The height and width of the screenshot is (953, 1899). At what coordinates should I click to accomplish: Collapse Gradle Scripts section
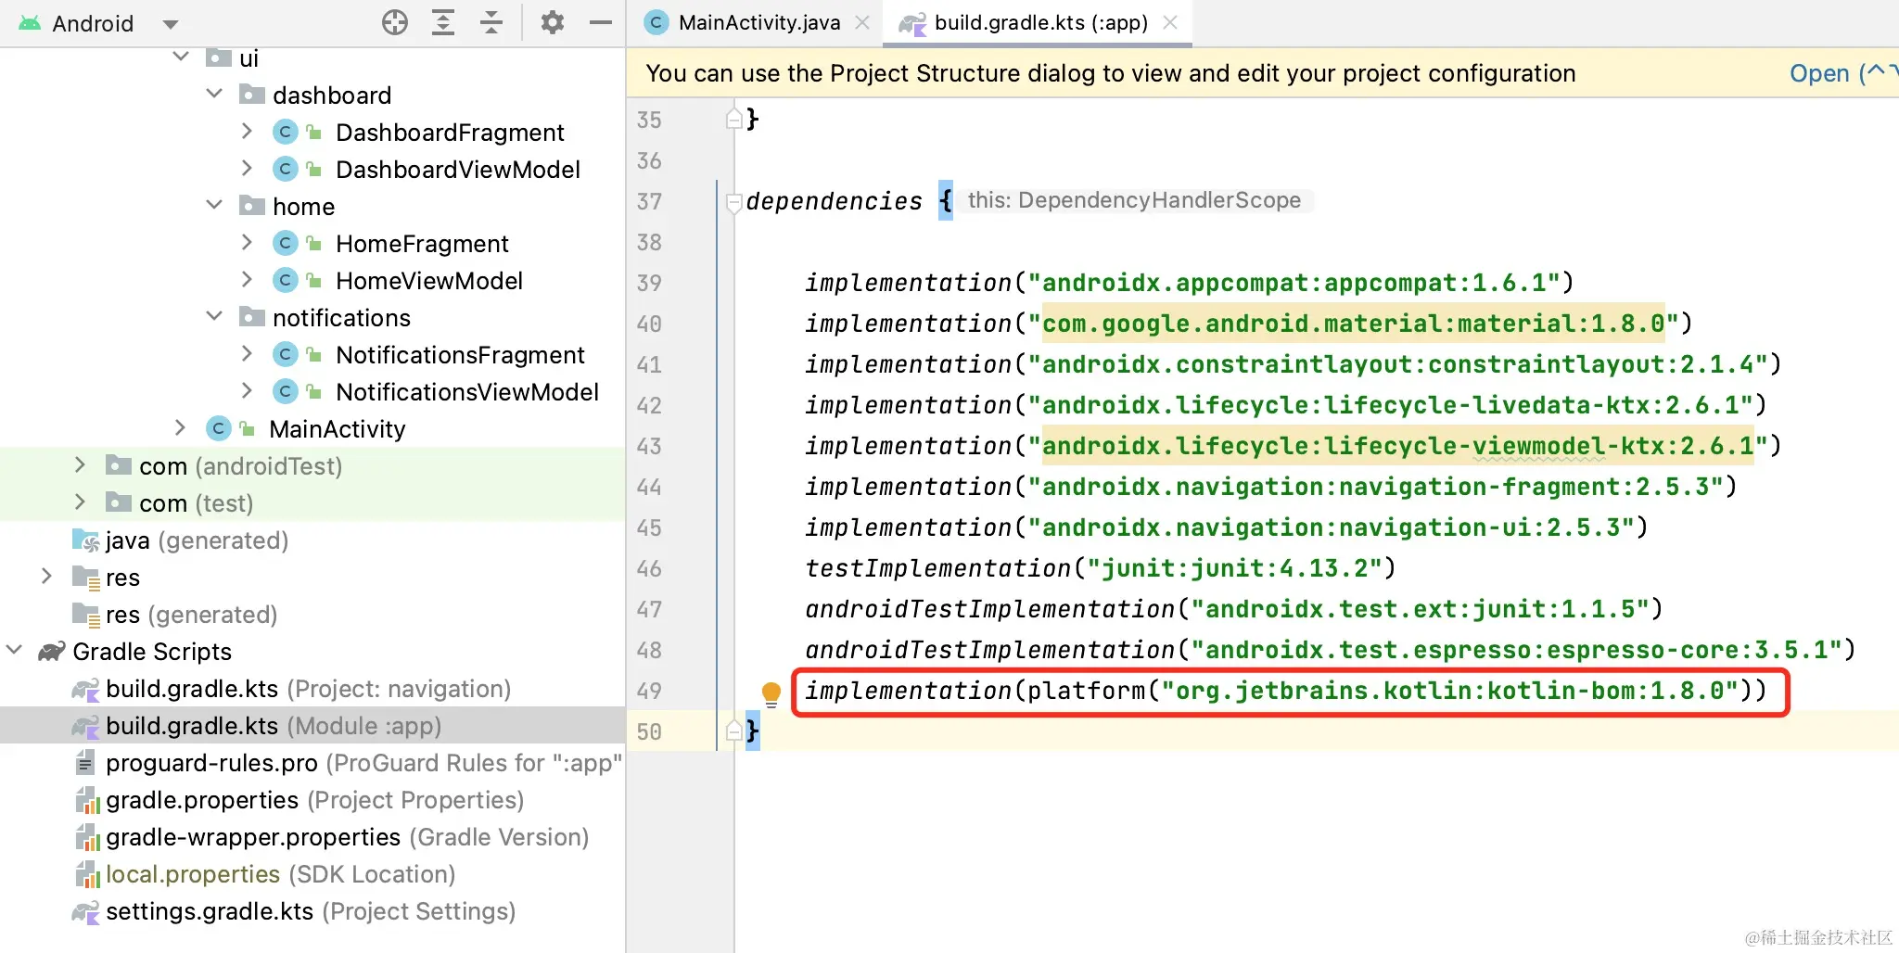(14, 650)
